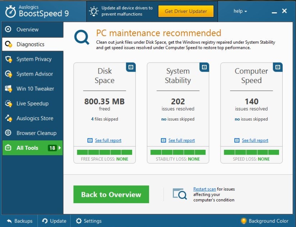296x227 pixels.
Task: Click the Backups label in footer
Action: point(23,221)
